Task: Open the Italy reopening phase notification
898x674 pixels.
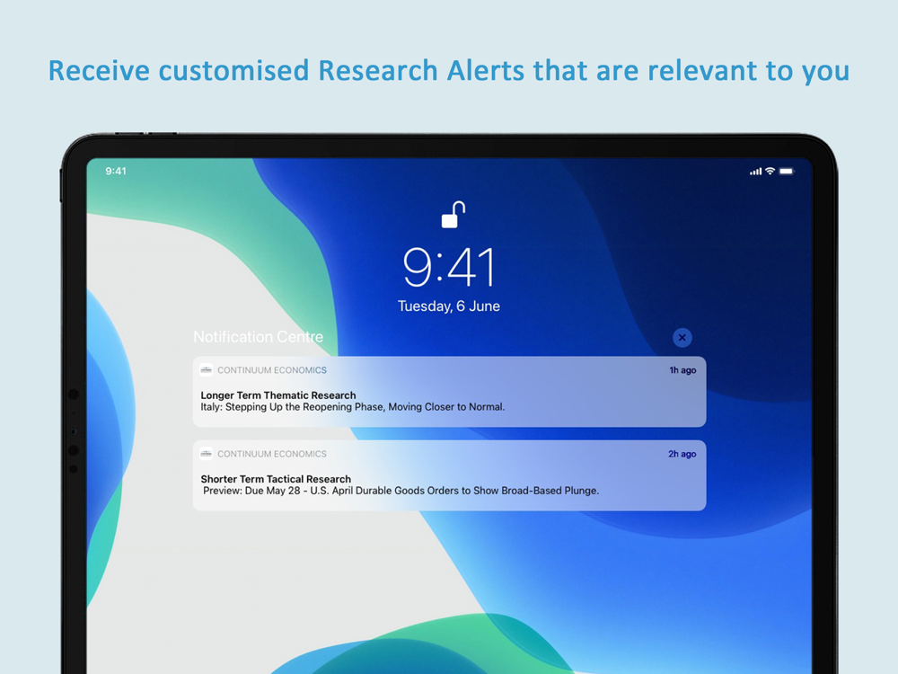Action: 449,392
